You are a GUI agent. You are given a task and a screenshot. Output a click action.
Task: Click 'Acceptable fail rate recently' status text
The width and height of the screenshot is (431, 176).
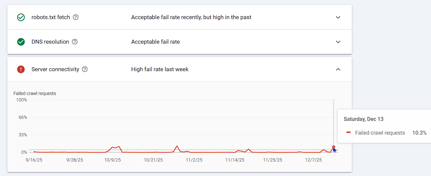pos(191,17)
